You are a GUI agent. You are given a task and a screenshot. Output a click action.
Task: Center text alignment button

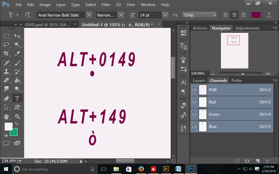click(x=234, y=15)
